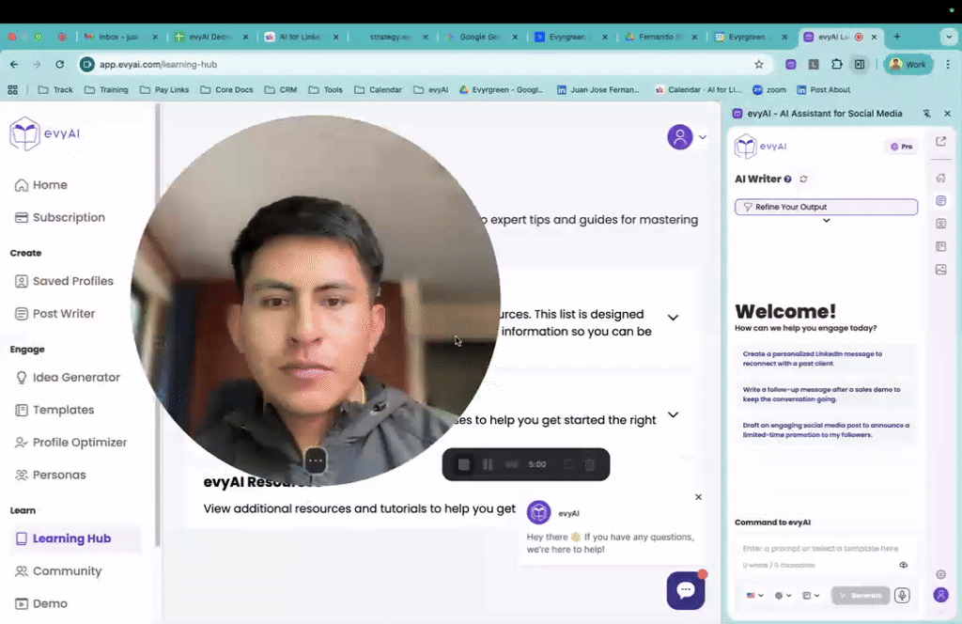Image resolution: width=962 pixels, height=624 pixels.
Task: Click the writer icon in panel rail
Action: [x=940, y=200]
